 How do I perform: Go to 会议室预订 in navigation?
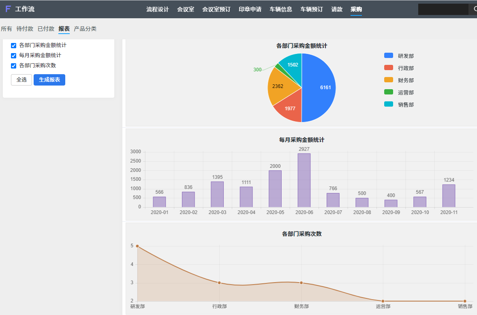coord(216,9)
